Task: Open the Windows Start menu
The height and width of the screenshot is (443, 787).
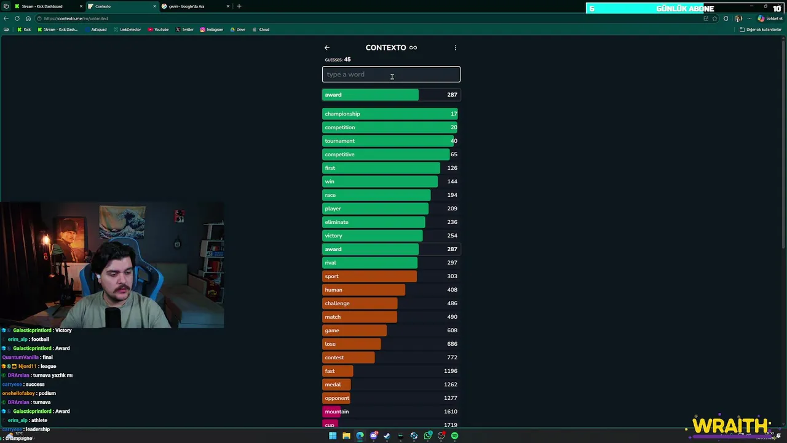Action: (333, 436)
